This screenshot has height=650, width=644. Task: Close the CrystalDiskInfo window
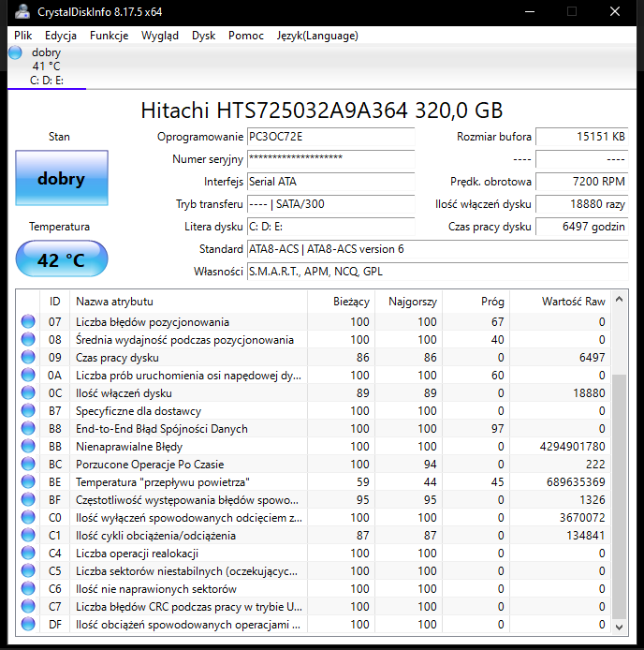tap(615, 11)
